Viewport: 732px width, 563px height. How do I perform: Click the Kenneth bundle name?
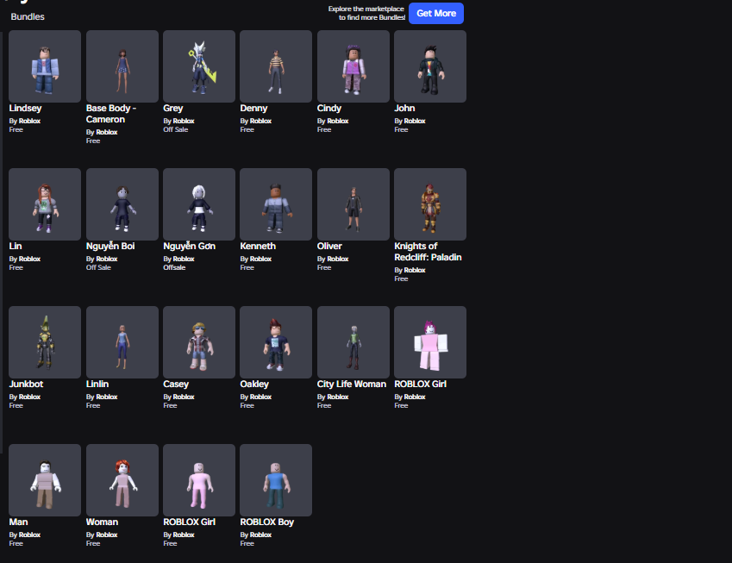click(x=258, y=246)
